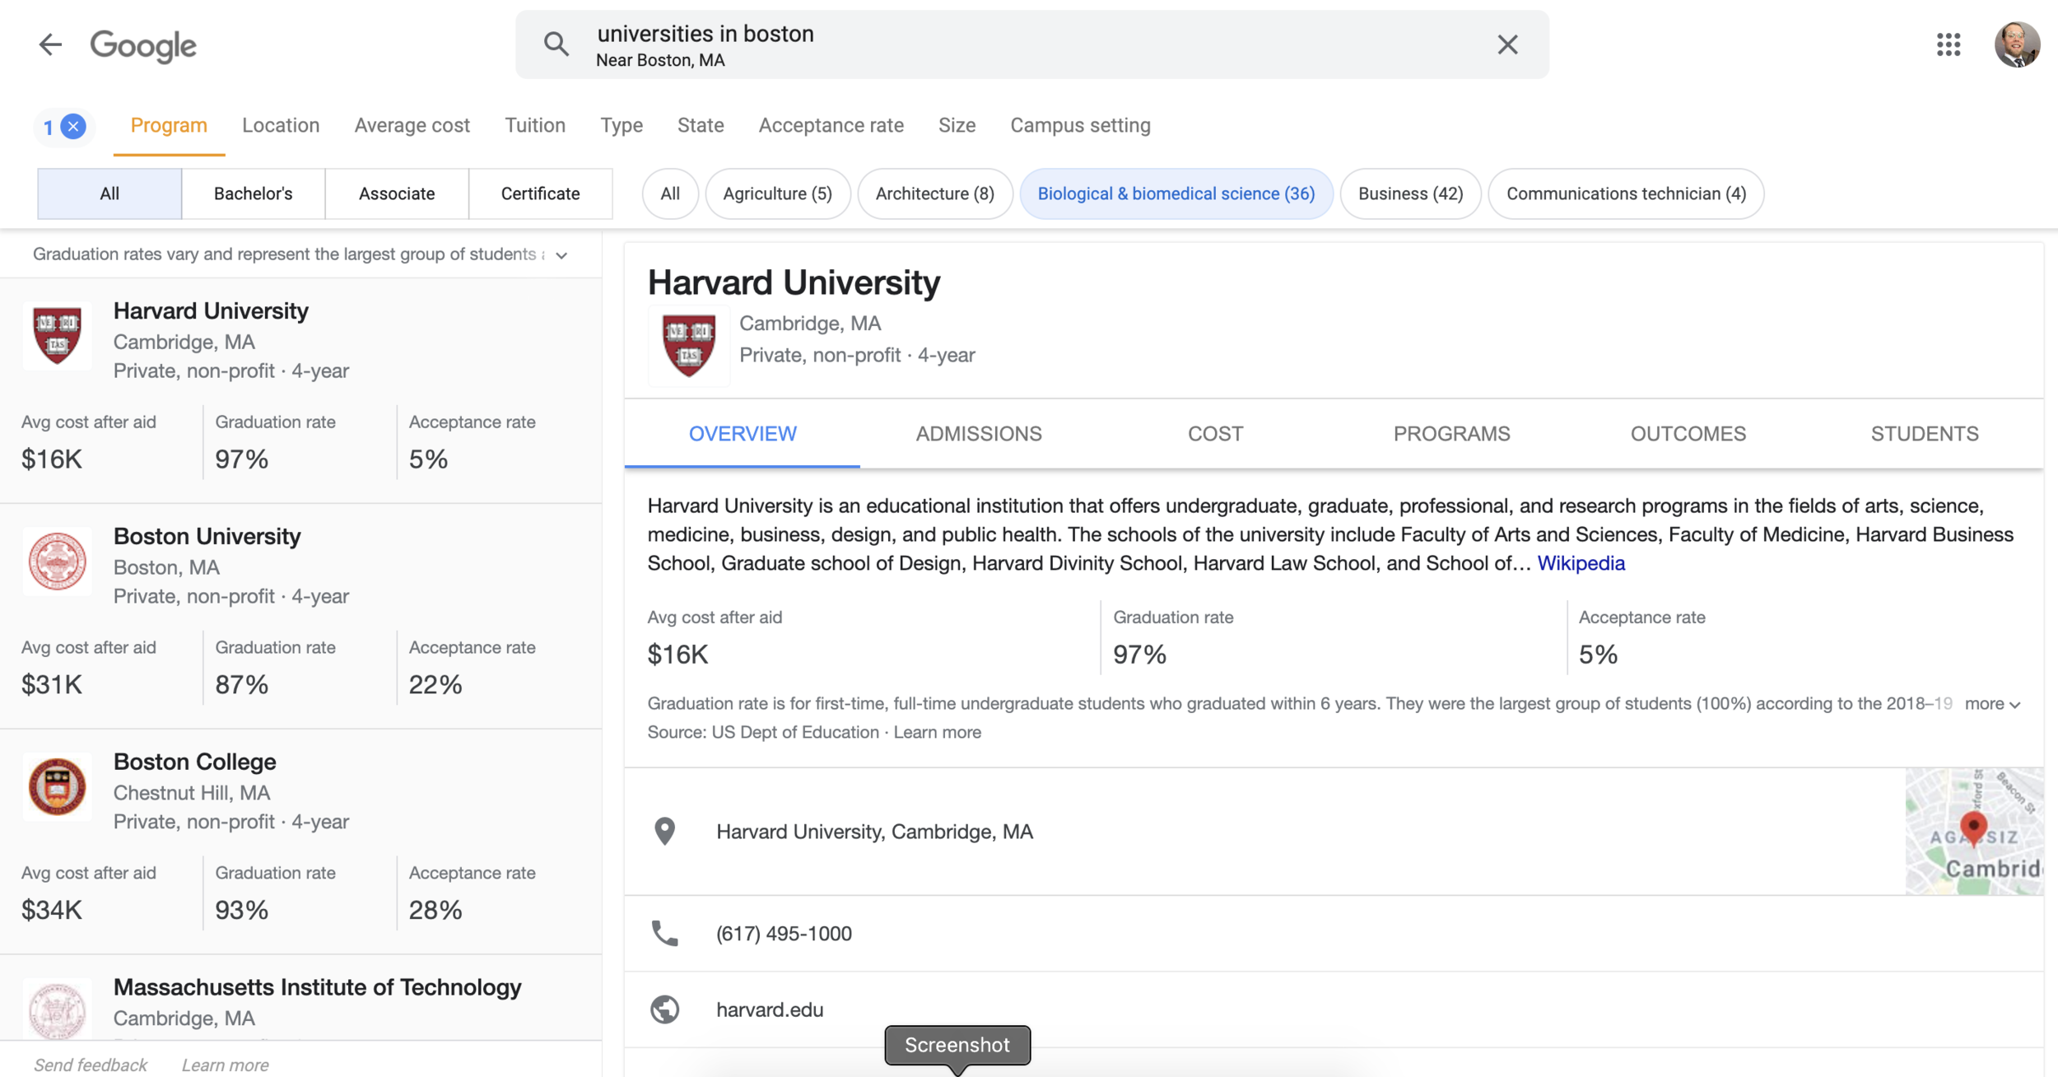Switch to the OUTCOMES tab
Screen dimensions: 2058x1077
[1688, 434]
